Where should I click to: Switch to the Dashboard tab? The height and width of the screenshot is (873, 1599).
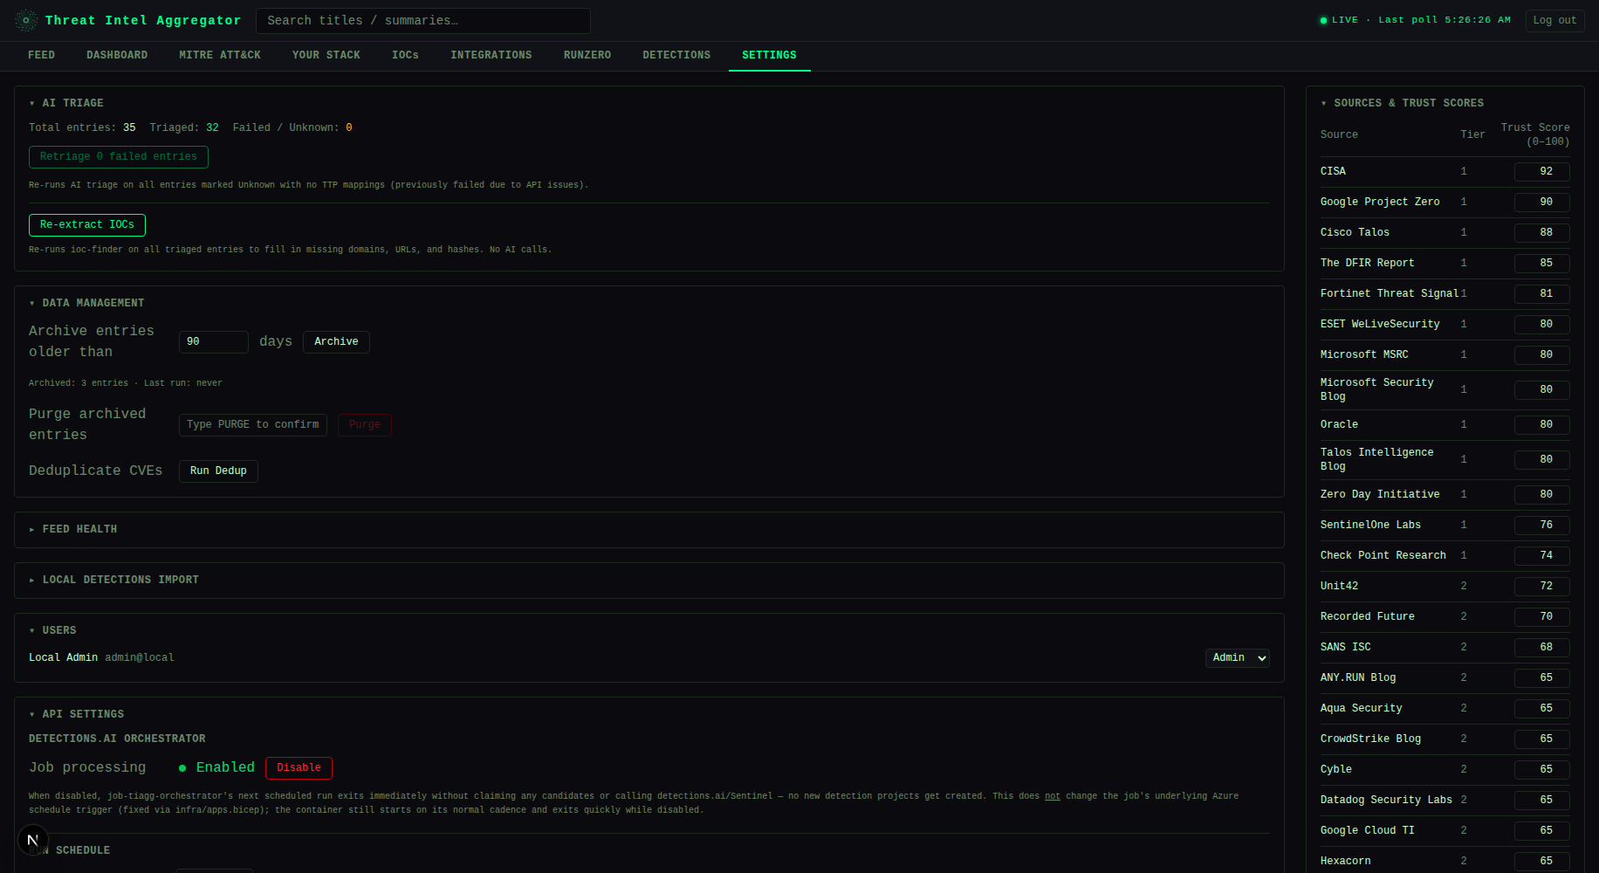point(117,55)
